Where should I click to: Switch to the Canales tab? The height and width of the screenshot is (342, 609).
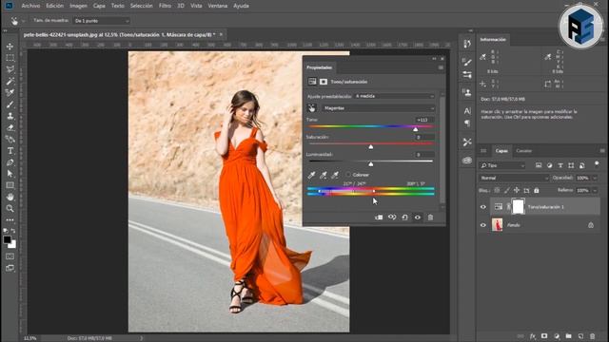point(524,151)
